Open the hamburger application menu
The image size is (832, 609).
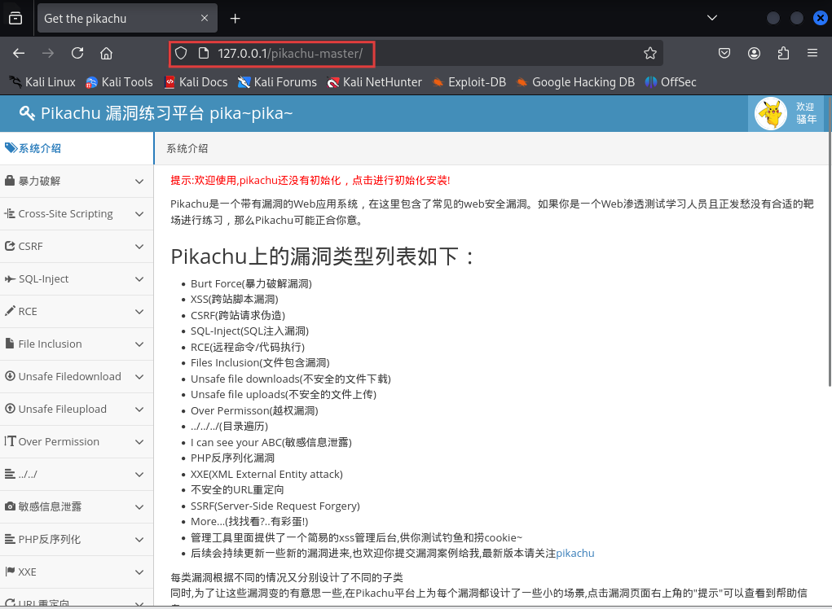(812, 53)
